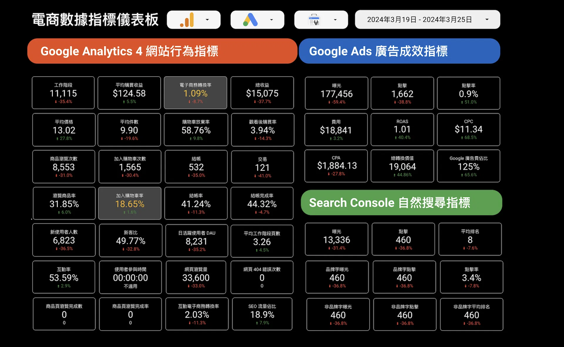Click the 交易 121 scorecard
The height and width of the screenshot is (347, 564).
263,167
